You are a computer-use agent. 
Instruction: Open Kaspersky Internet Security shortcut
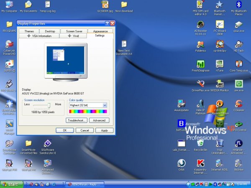(x=200, y=167)
